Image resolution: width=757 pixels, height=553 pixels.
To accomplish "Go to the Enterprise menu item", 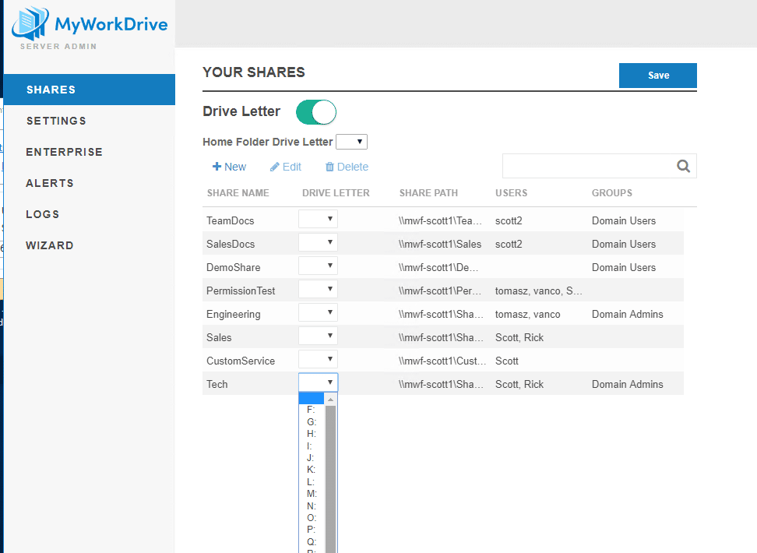I will 64,152.
